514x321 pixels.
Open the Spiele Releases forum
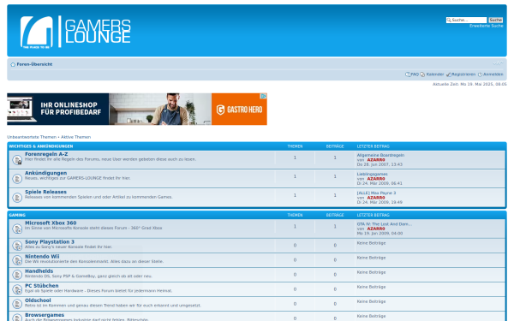[46, 192]
